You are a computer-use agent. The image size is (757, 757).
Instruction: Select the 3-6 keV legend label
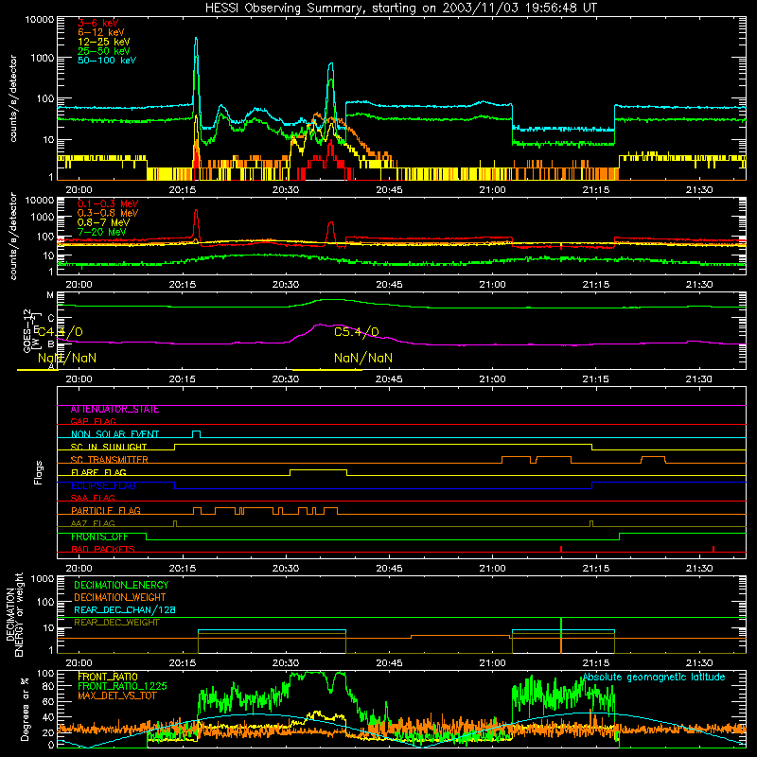(x=98, y=23)
